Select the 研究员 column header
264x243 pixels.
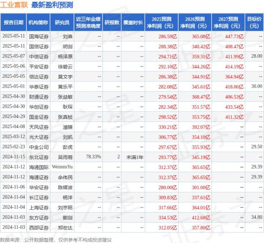(62, 22)
